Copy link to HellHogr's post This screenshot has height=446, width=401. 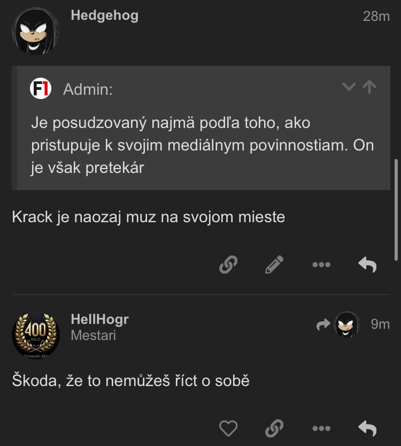(274, 428)
